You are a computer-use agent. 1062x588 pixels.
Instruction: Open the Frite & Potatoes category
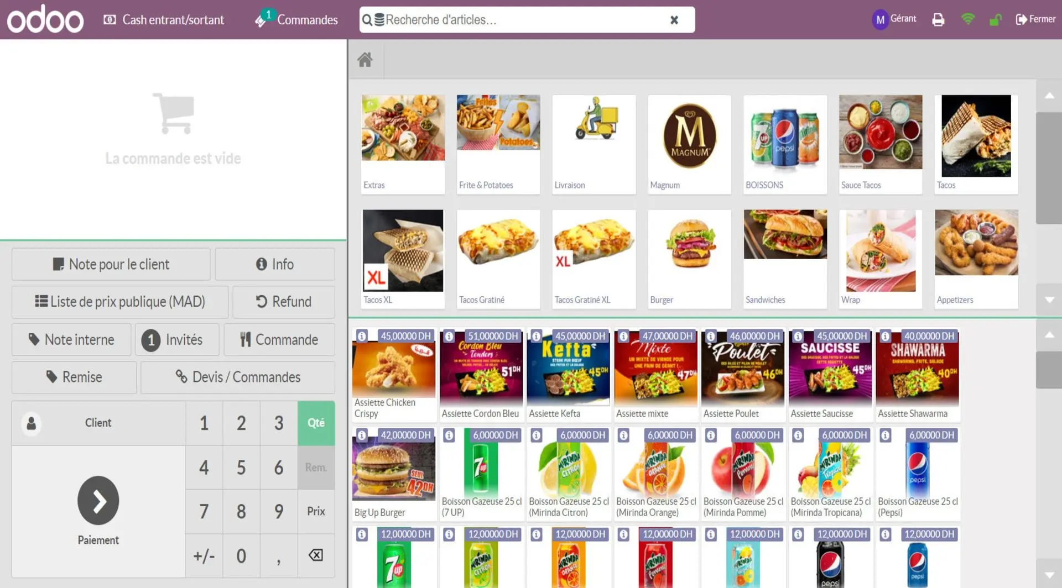[x=498, y=144]
